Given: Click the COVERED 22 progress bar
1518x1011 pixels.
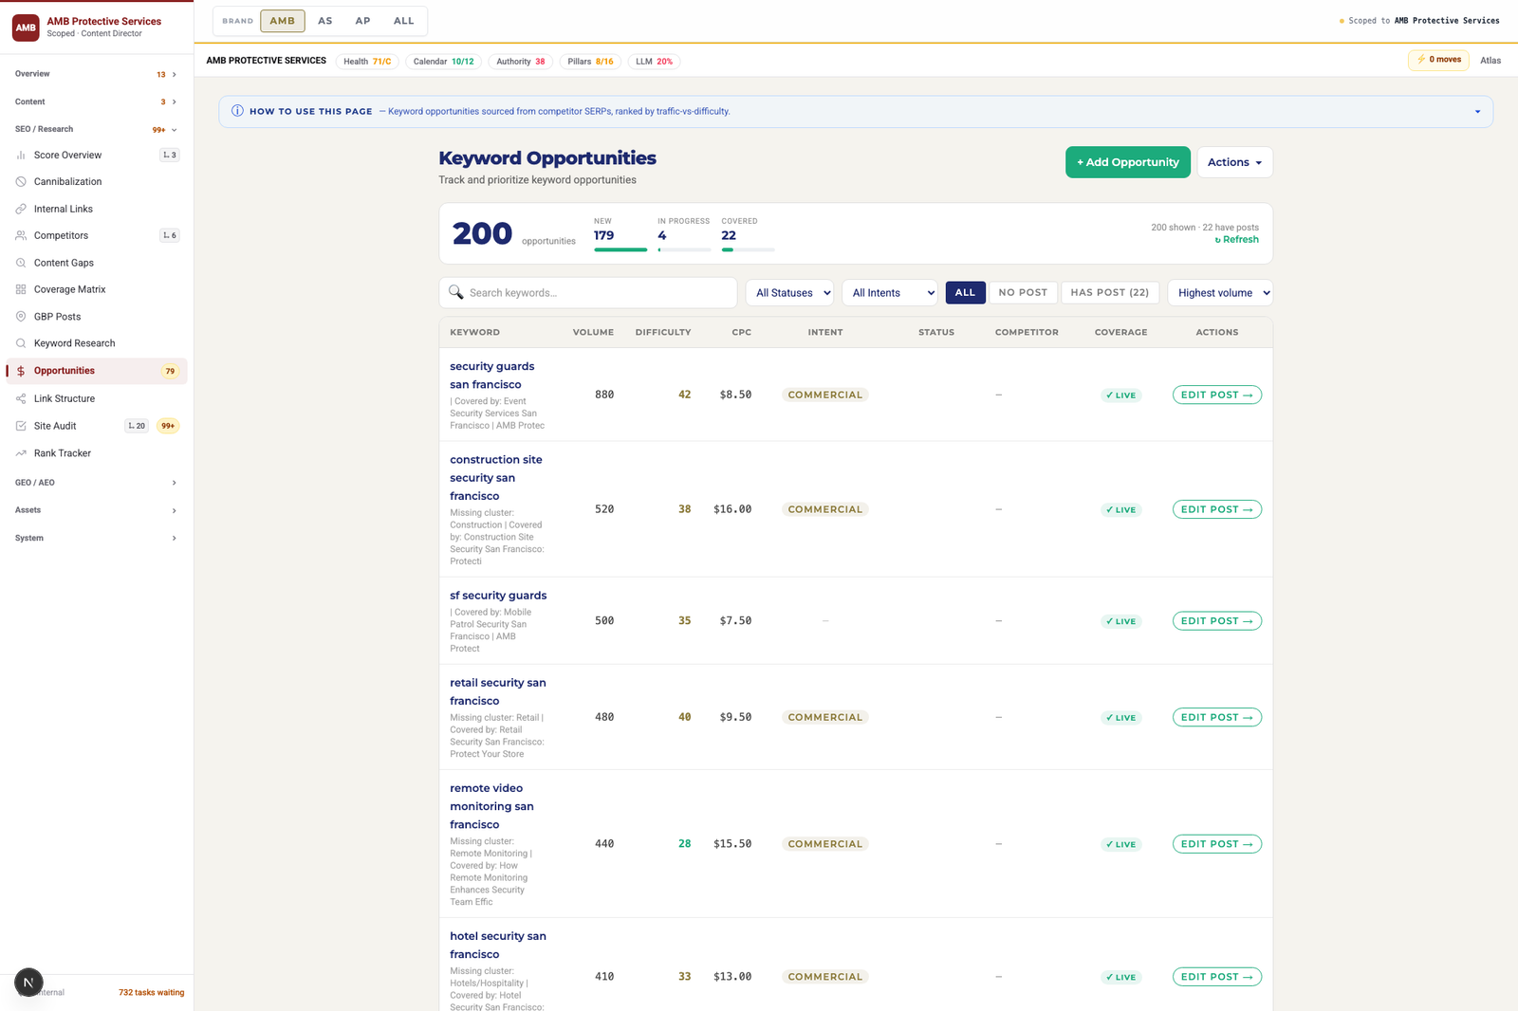Looking at the screenshot, I should point(748,249).
